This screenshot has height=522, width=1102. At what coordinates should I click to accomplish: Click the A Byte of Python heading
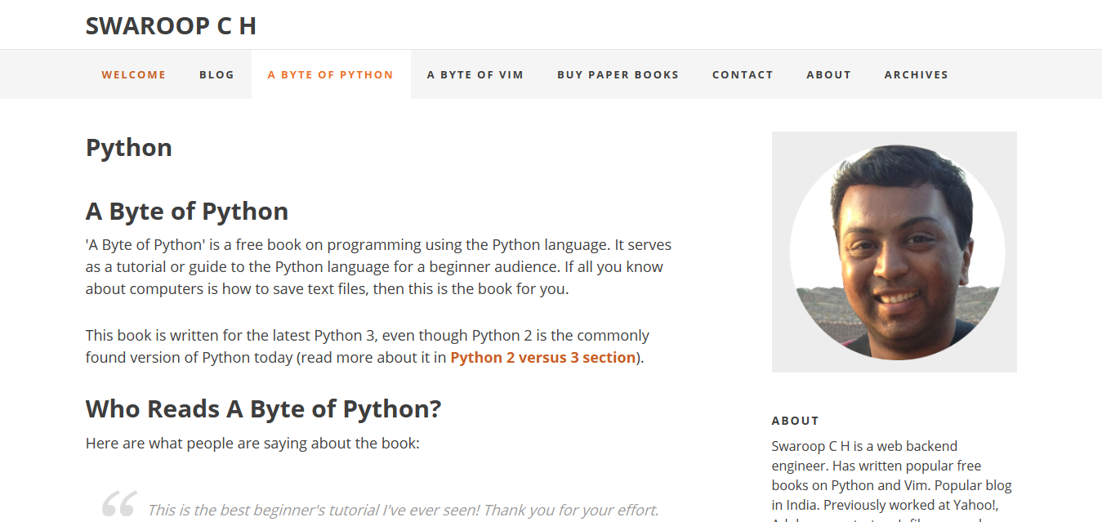click(x=186, y=211)
